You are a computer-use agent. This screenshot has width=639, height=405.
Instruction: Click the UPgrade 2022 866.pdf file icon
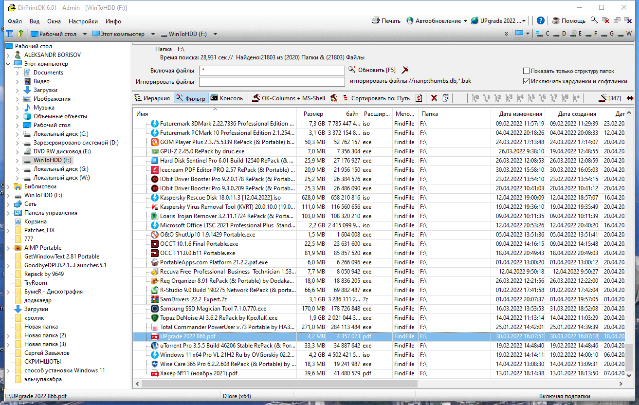click(155, 336)
